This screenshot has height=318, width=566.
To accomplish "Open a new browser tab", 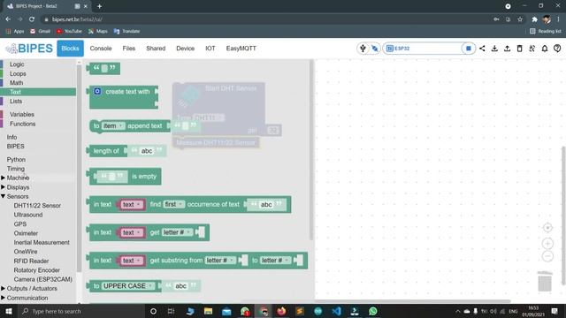I will pos(99,6).
